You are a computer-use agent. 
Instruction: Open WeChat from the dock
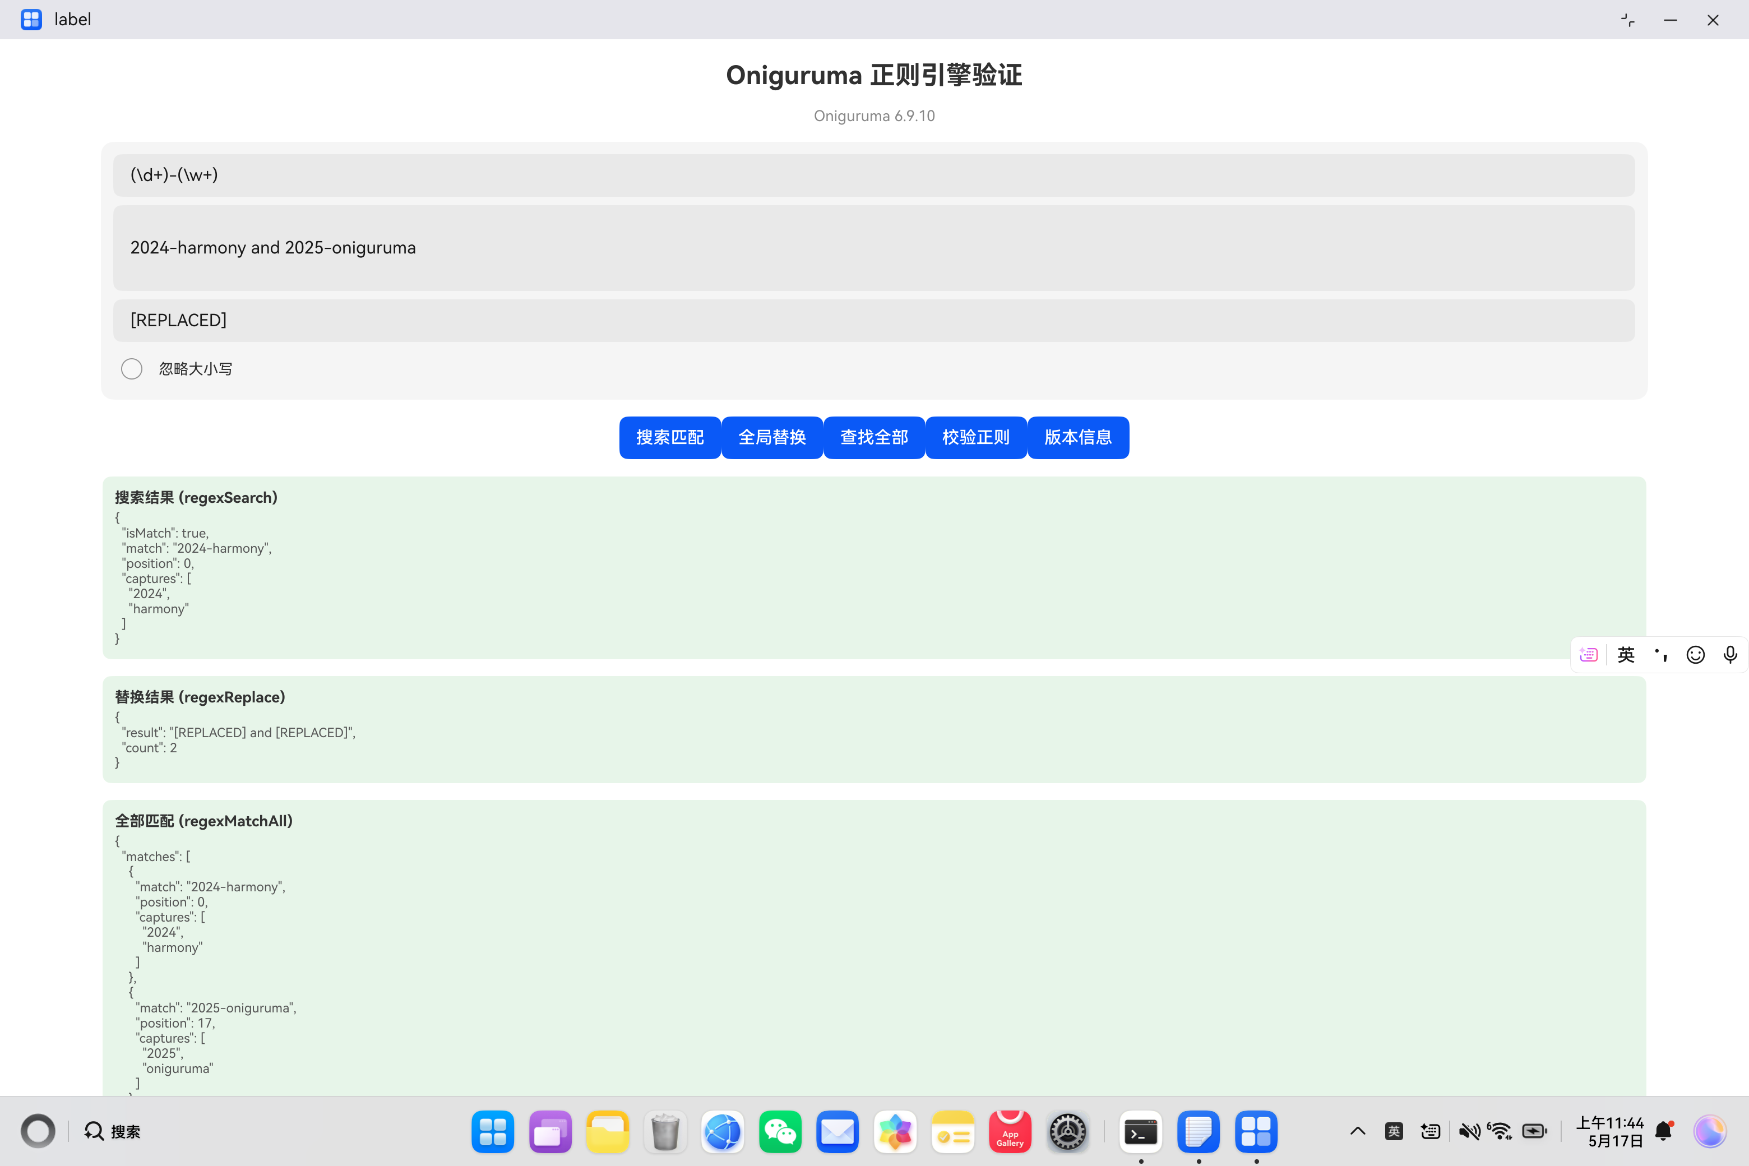[780, 1132]
